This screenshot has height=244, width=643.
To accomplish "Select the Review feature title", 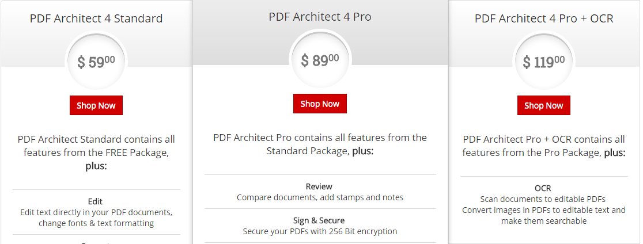I will (x=319, y=186).
